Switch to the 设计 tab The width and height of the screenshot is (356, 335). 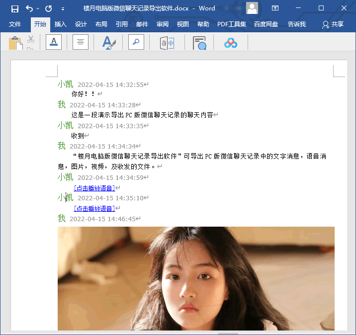click(x=81, y=24)
